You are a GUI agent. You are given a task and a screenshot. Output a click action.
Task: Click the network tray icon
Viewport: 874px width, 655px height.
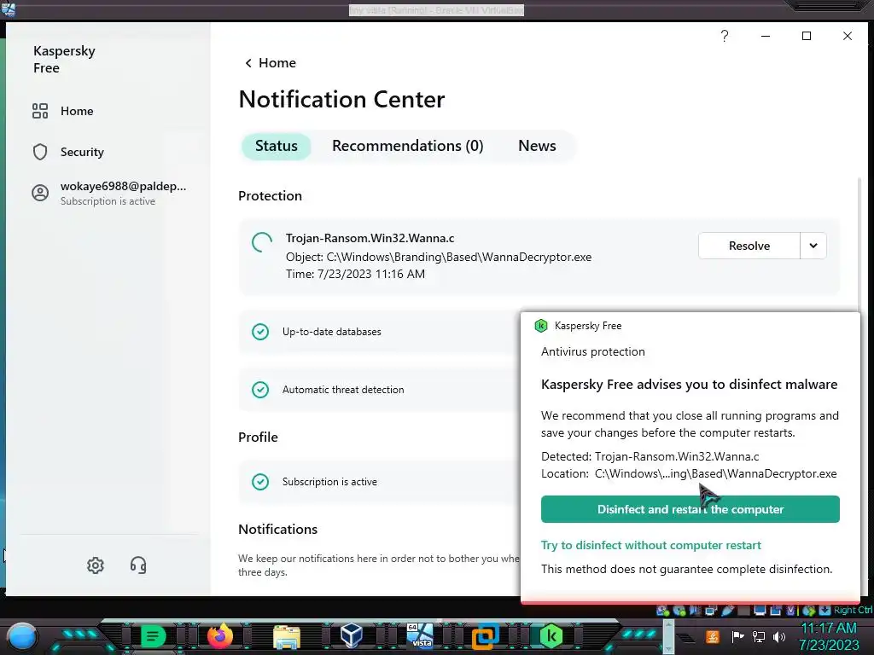[759, 636]
